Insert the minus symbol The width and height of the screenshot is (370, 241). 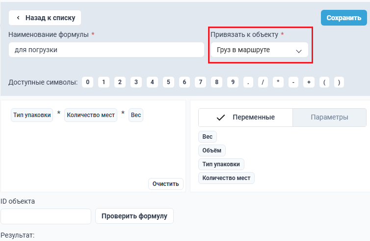[x=293, y=82]
